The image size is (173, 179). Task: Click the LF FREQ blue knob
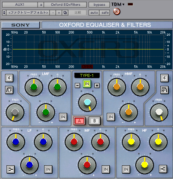16,142
